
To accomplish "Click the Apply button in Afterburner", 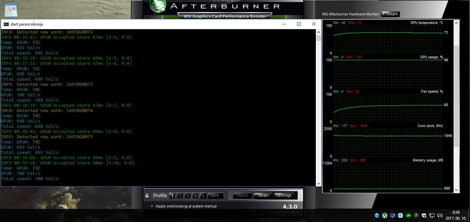I will pyautogui.click(x=242, y=195).
